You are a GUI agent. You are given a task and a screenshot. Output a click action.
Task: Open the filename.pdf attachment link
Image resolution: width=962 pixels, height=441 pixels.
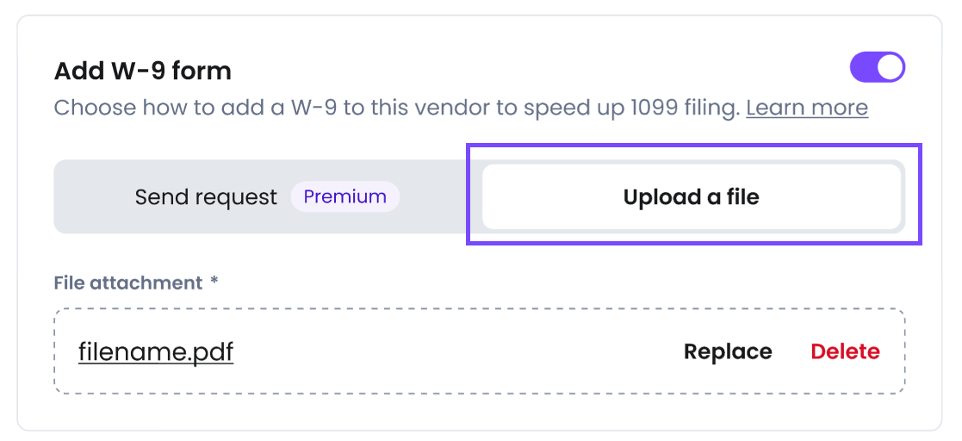(x=156, y=351)
